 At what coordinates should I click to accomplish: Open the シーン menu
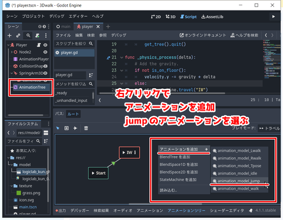[x=12, y=16]
